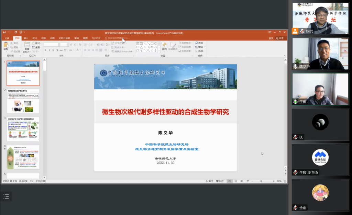Open the Insert (插入) ribbon tab
This screenshot has height=215, width=352.
(x=26, y=38)
